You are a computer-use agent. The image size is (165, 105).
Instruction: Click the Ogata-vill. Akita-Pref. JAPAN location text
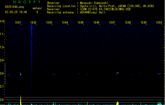pos(117,6)
